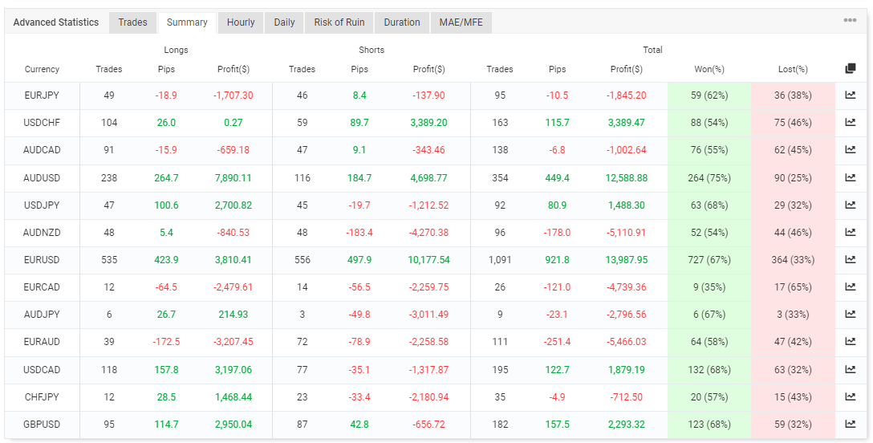Click the 727 (67%) won cell
Viewport: 873px width, 443px height.
point(709,260)
